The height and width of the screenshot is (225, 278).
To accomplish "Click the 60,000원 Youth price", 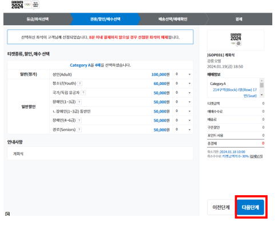I will (161, 84).
